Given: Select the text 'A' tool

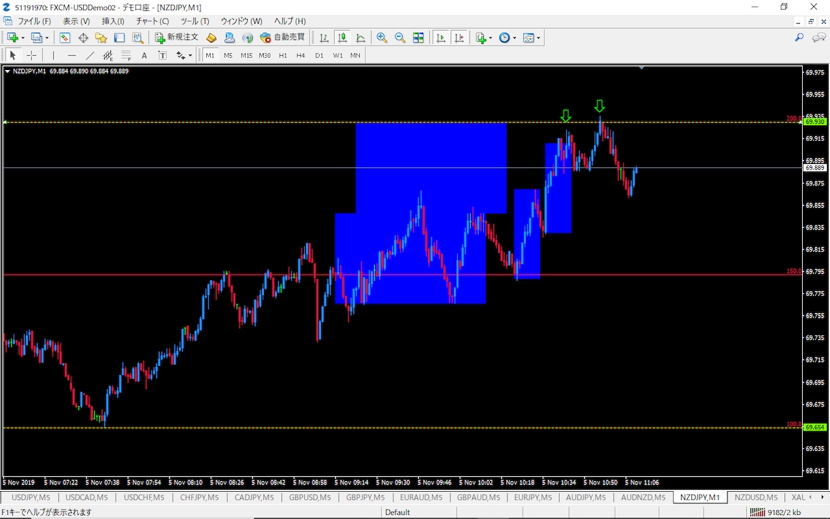Looking at the screenshot, I should point(144,55).
